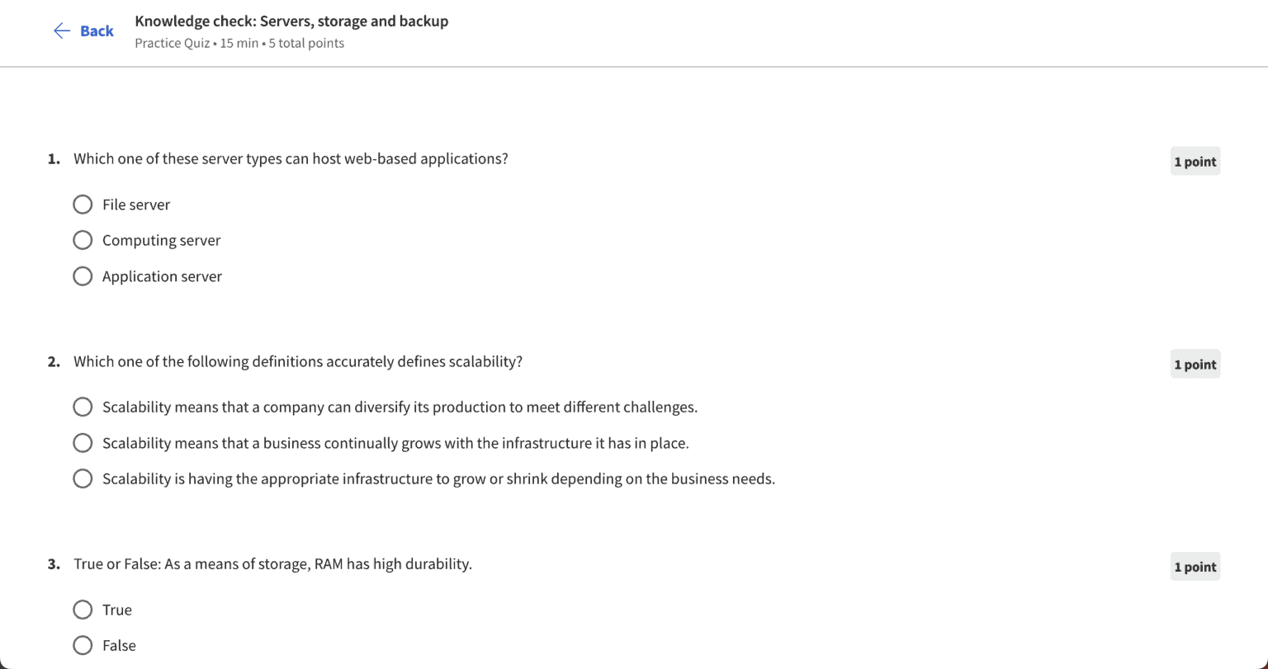The width and height of the screenshot is (1268, 669).
Task: Choose the scalability answer about diversifying production
Action: [83, 406]
